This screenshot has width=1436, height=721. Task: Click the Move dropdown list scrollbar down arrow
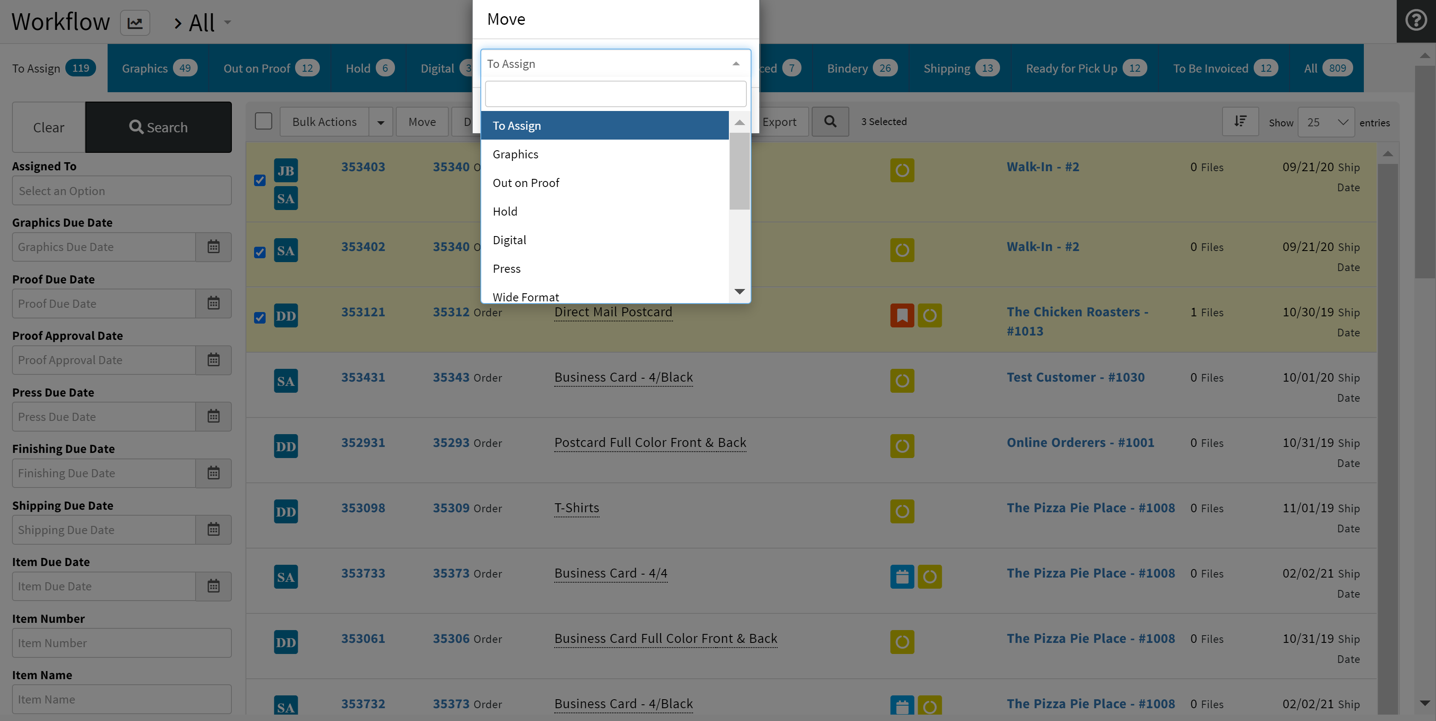[x=739, y=292]
